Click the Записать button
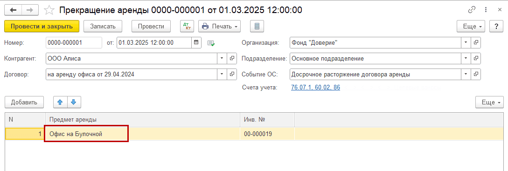This screenshot has height=171, width=508. click(103, 26)
